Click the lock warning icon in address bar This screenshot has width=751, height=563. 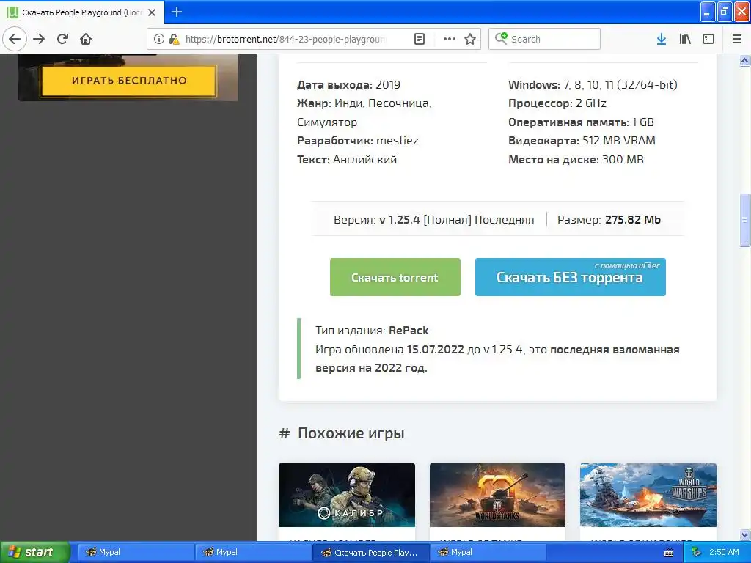tap(175, 40)
